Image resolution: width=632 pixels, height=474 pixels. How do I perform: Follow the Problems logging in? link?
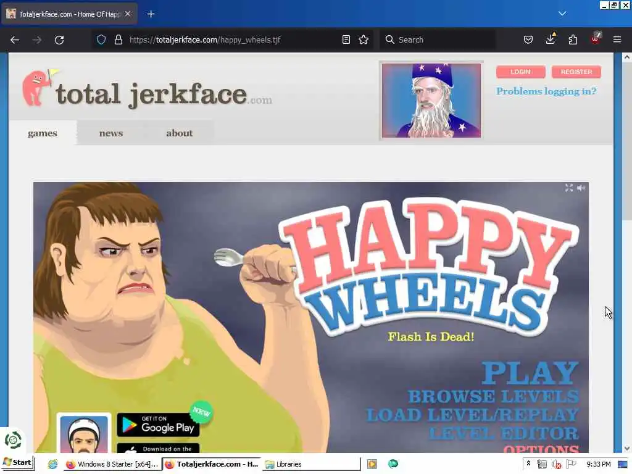pos(546,91)
